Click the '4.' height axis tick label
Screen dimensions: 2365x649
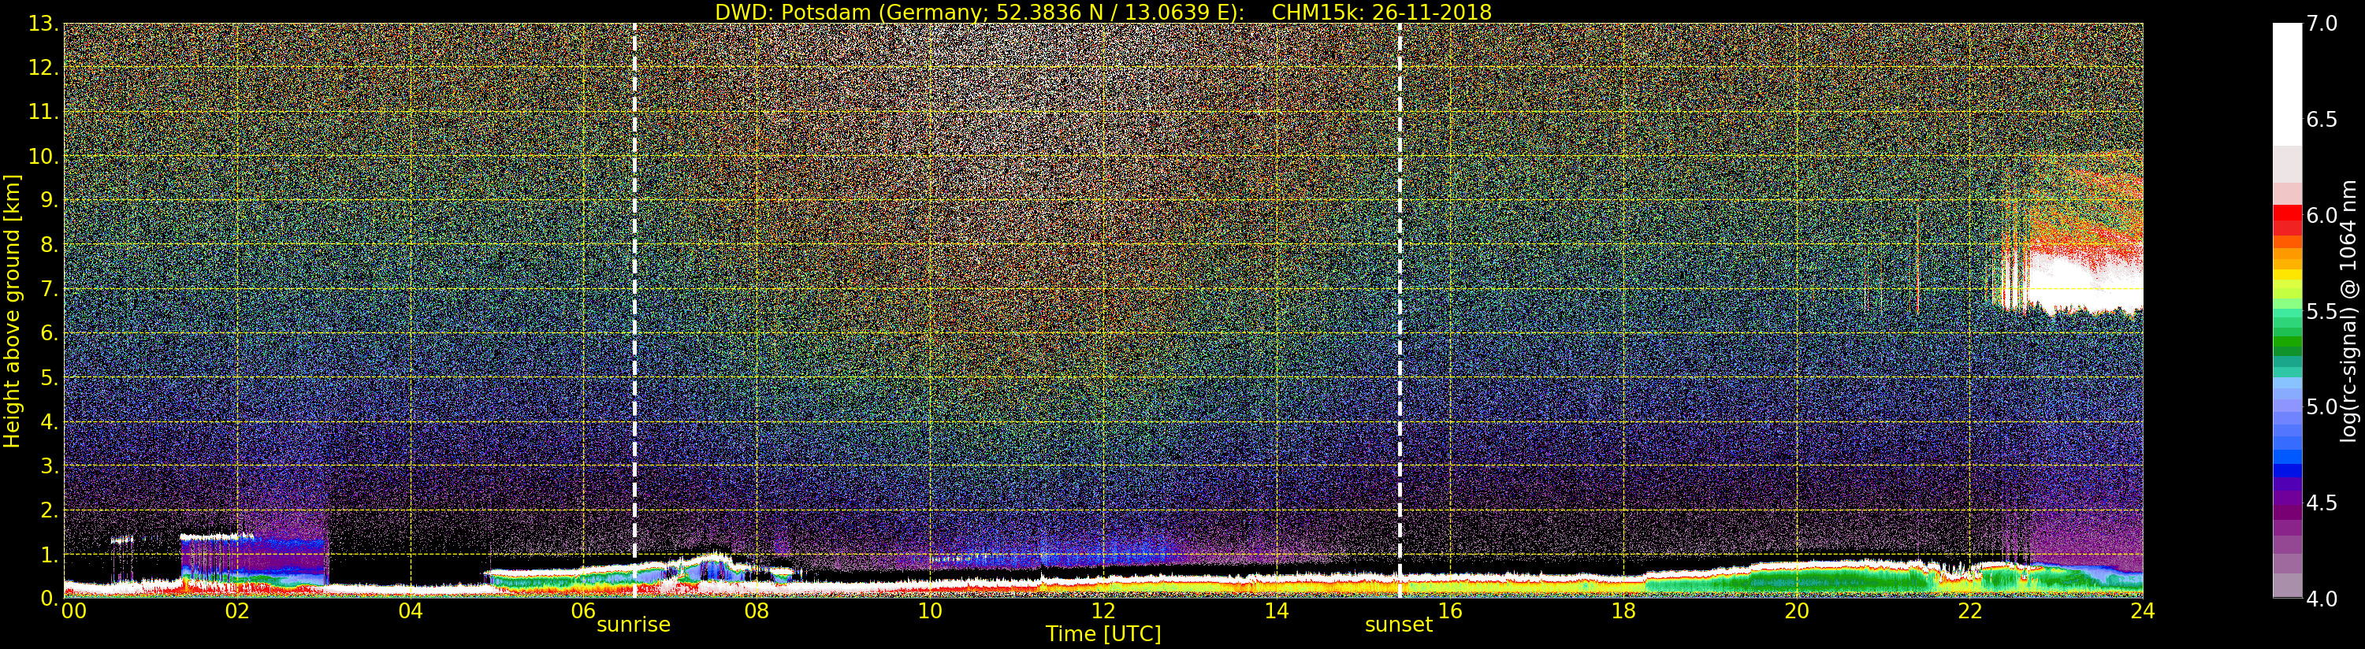click(x=50, y=421)
